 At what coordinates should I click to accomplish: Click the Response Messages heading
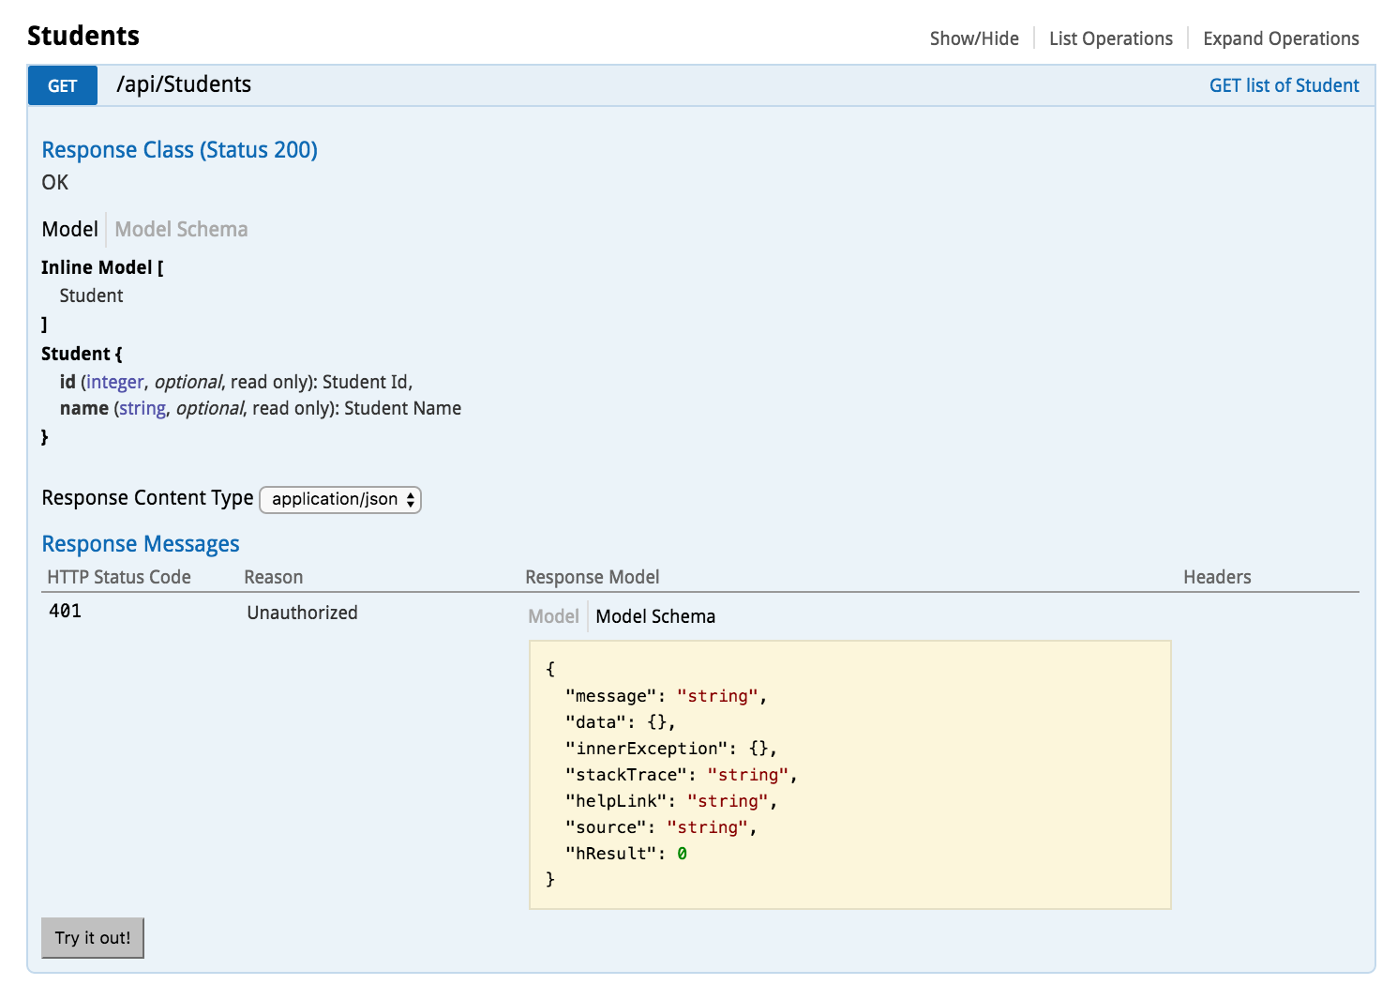point(141,544)
